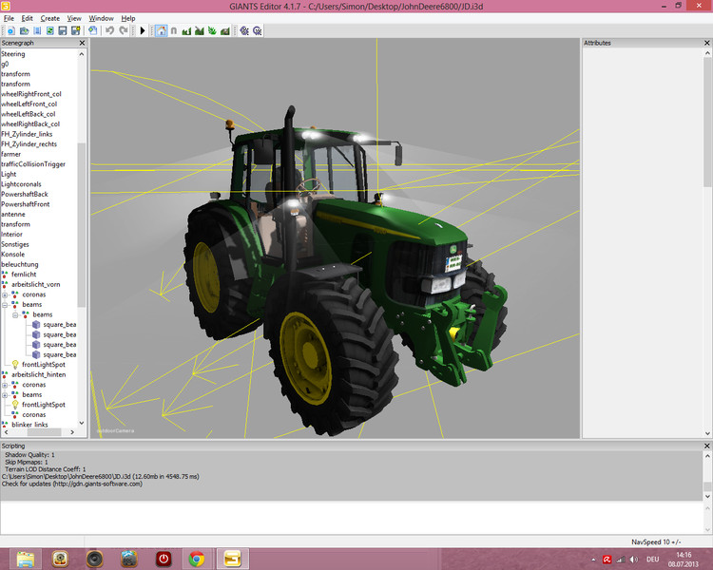
Task: Click the Attributes panel scrollbar thumb
Action: tap(707, 123)
